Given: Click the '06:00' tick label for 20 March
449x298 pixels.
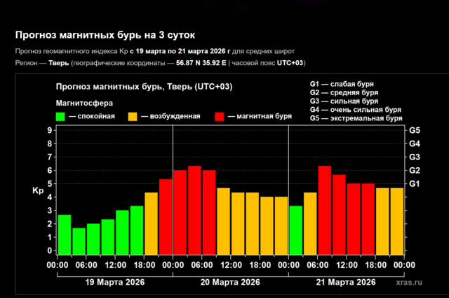Looking at the screenshot, I should pyautogui.click(x=202, y=265).
